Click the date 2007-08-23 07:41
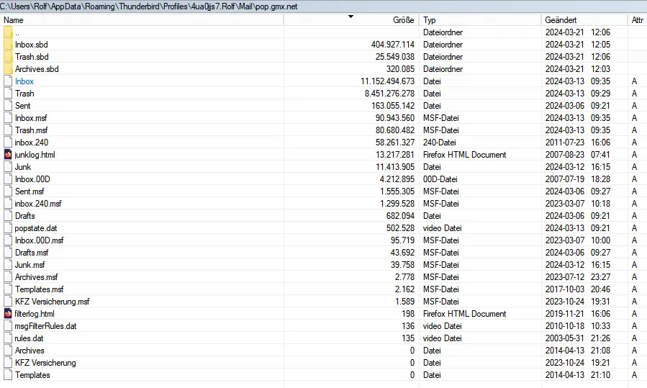 pyautogui.click(x=577, y=155)
